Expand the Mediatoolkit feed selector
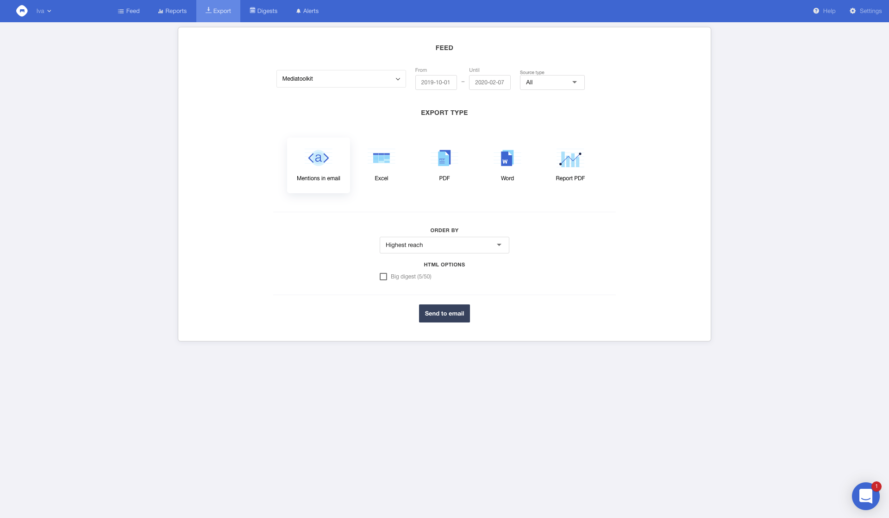889x518 pixels. (341, 79)
